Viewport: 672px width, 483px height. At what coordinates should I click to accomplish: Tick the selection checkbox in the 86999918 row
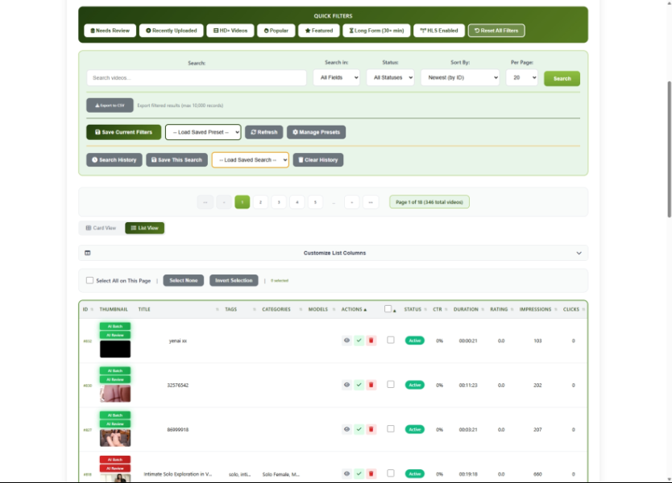click(x=391, y=428)
